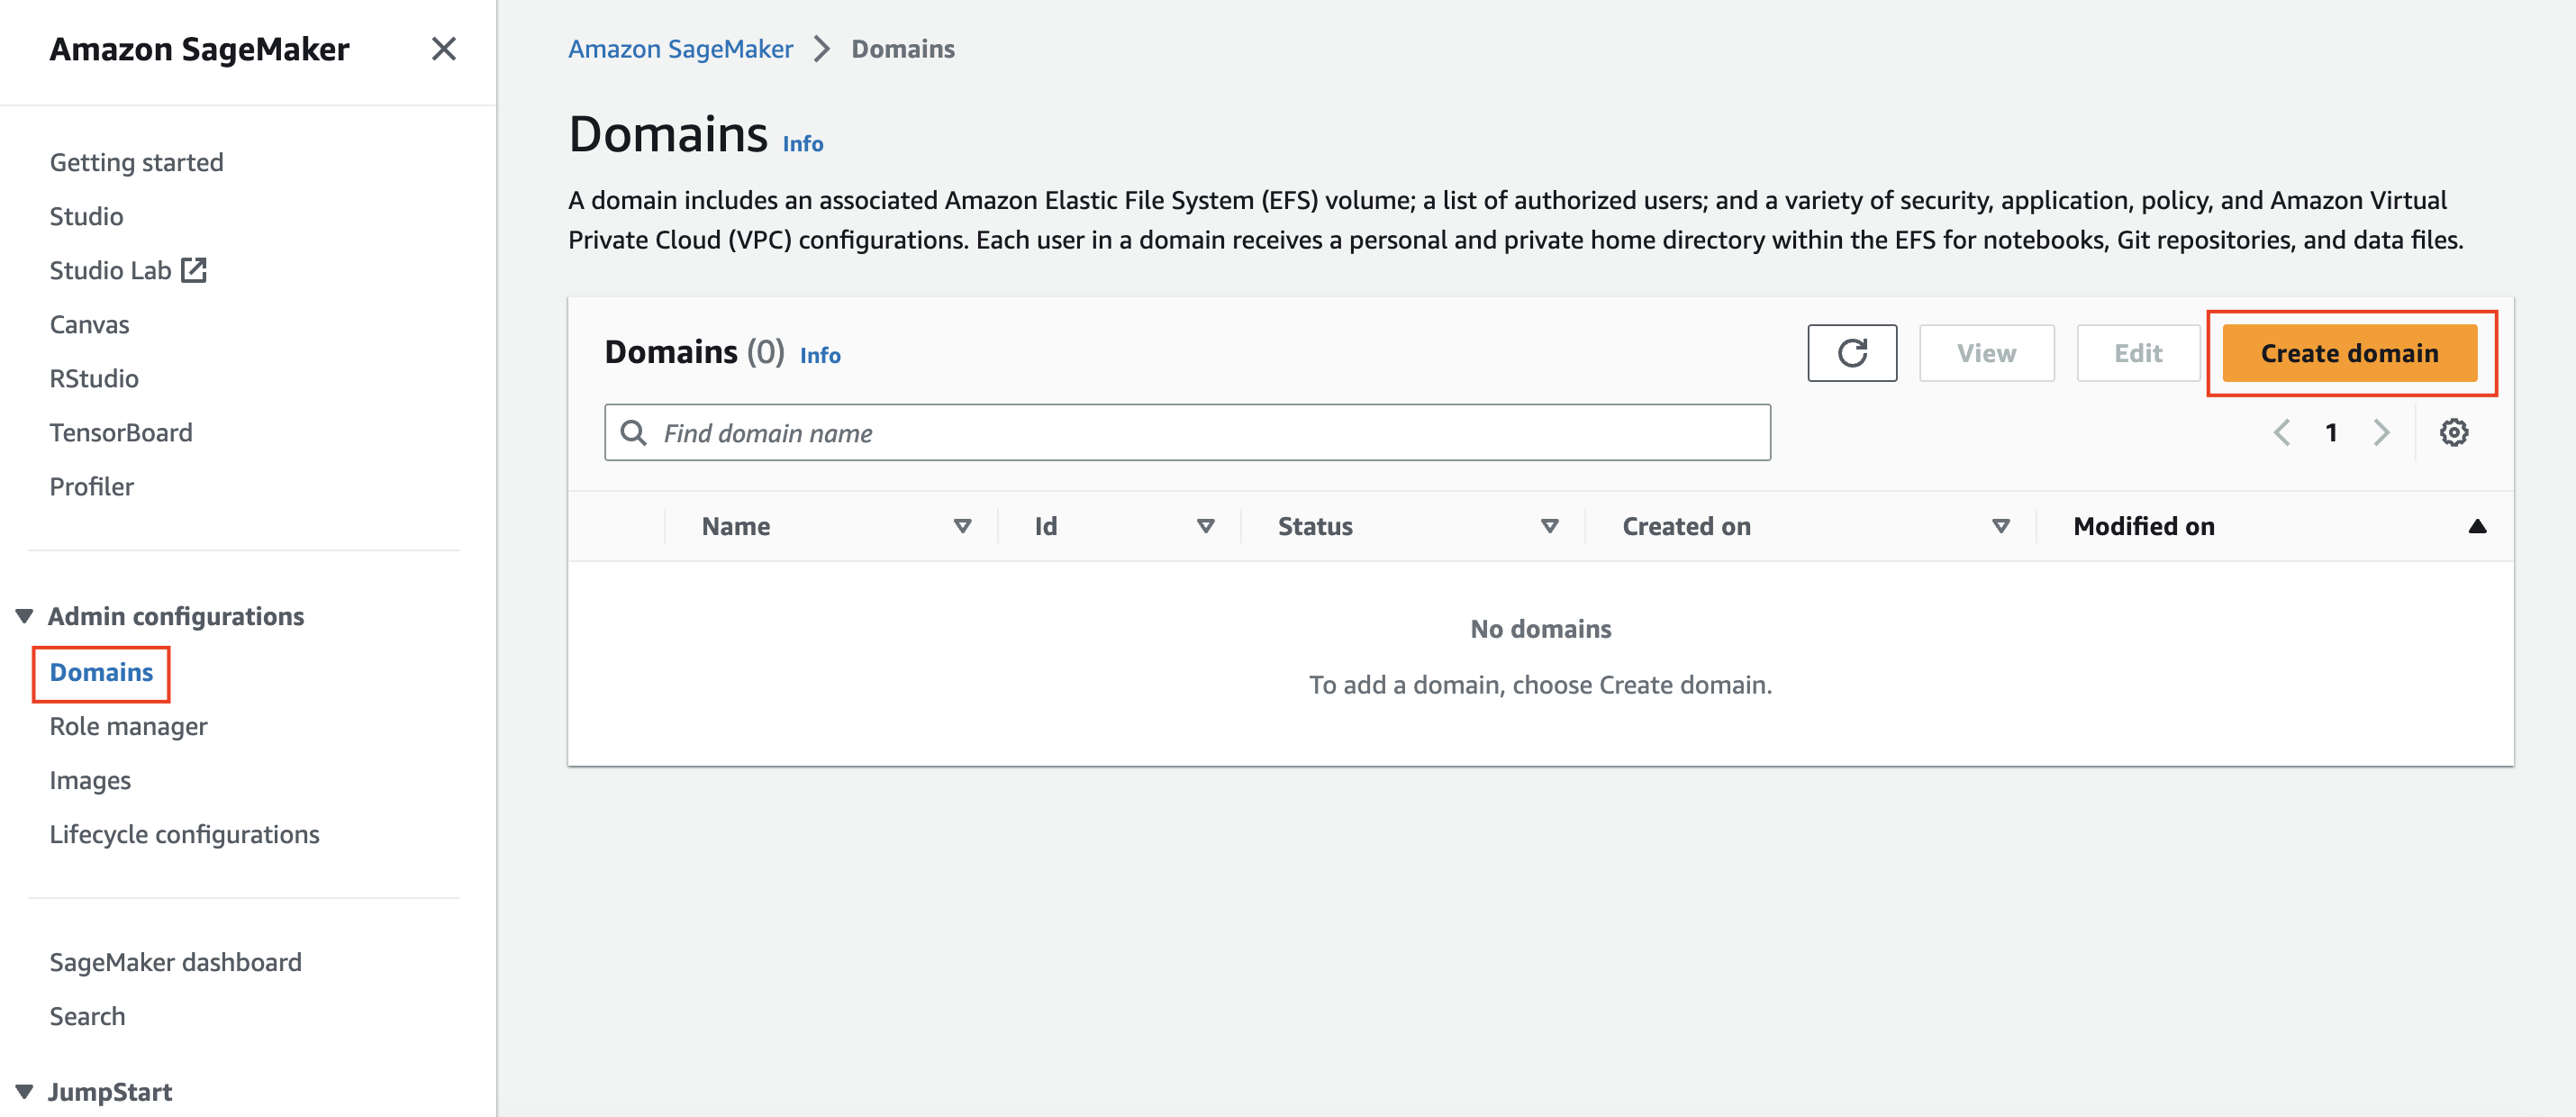Viewport: 2576px width, 1117px height.
Task: Close the Amazon SageMaker side panel
Action: (443, 49)
